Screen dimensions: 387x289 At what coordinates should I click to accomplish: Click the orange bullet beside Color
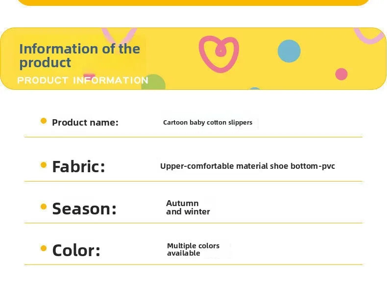pos(44,248)
